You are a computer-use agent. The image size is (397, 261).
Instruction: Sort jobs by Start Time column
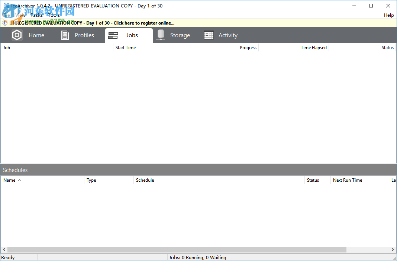tap(152, 47)
